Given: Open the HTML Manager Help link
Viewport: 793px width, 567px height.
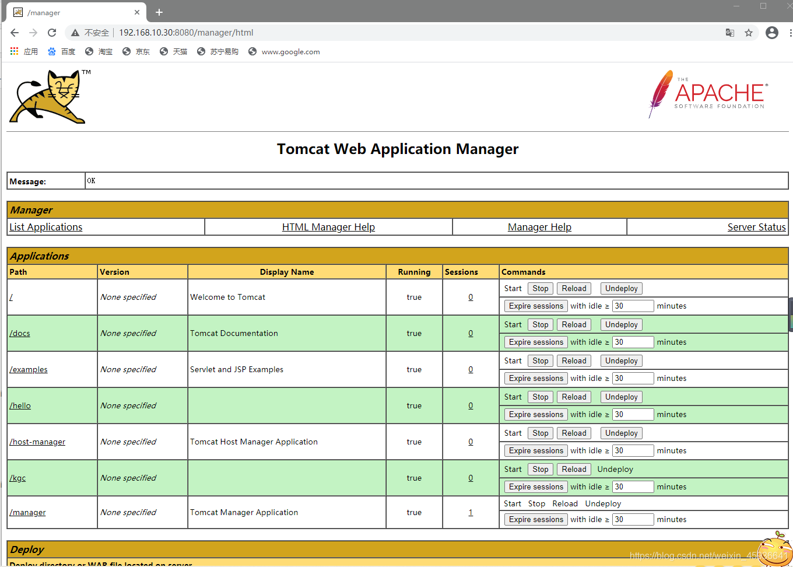Looking at the screenshot, I should click(x=328, y=227).
